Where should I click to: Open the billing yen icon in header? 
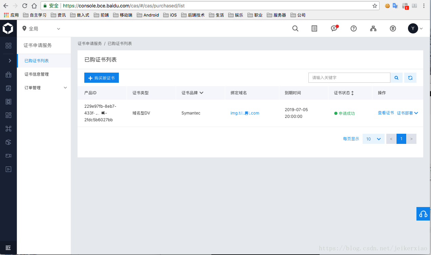[x=393, y=29]
